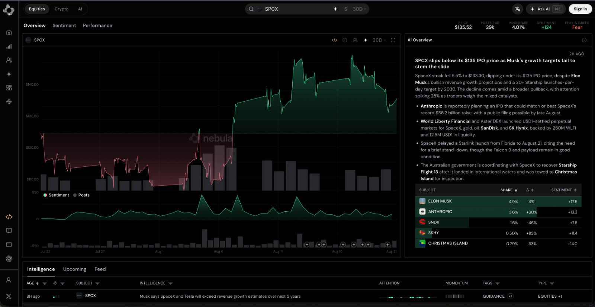Open the AGE column filter
This screenshot has width=595, height=307.
[45, 283]
